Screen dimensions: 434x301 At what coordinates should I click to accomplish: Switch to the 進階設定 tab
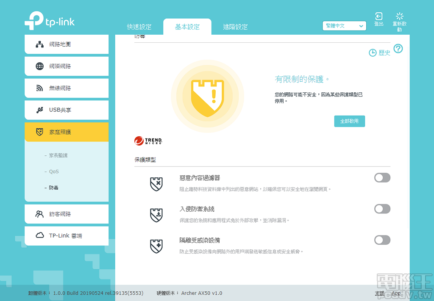[235, 26]
